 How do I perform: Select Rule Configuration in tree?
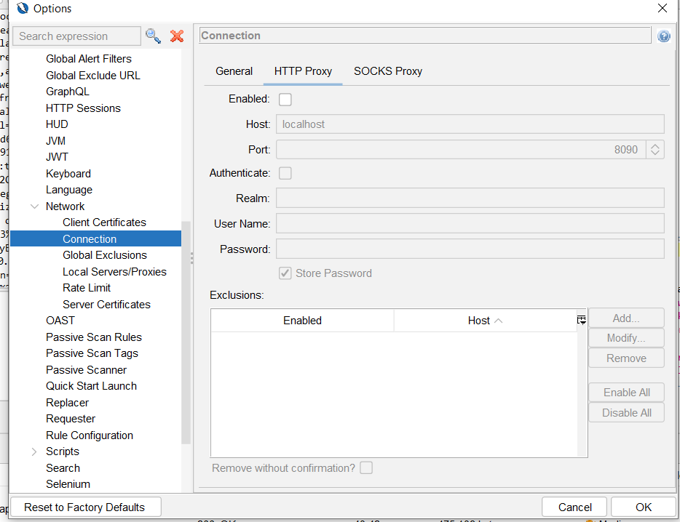coord(90,435)
